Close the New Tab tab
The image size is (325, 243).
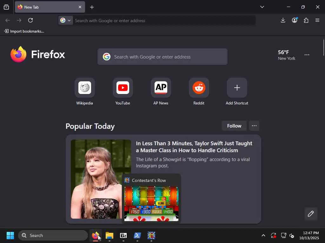(x=80, y=7)
